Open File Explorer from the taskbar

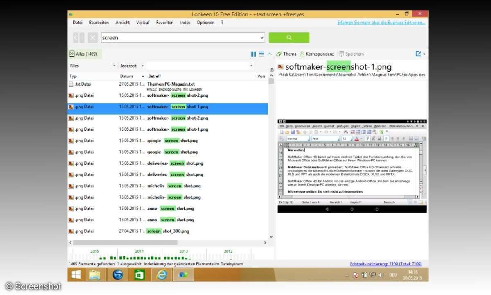pos(95,275)
